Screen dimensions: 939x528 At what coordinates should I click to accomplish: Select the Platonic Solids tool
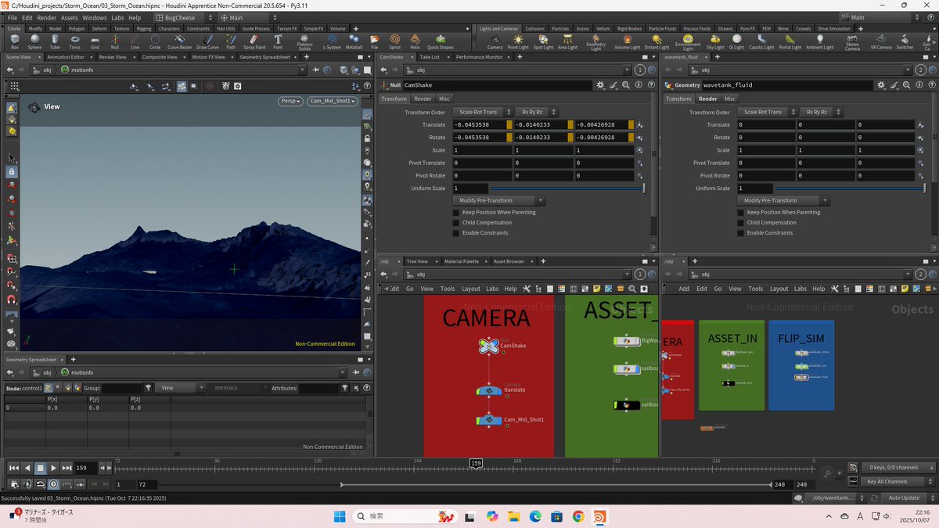tap(304, 41)
